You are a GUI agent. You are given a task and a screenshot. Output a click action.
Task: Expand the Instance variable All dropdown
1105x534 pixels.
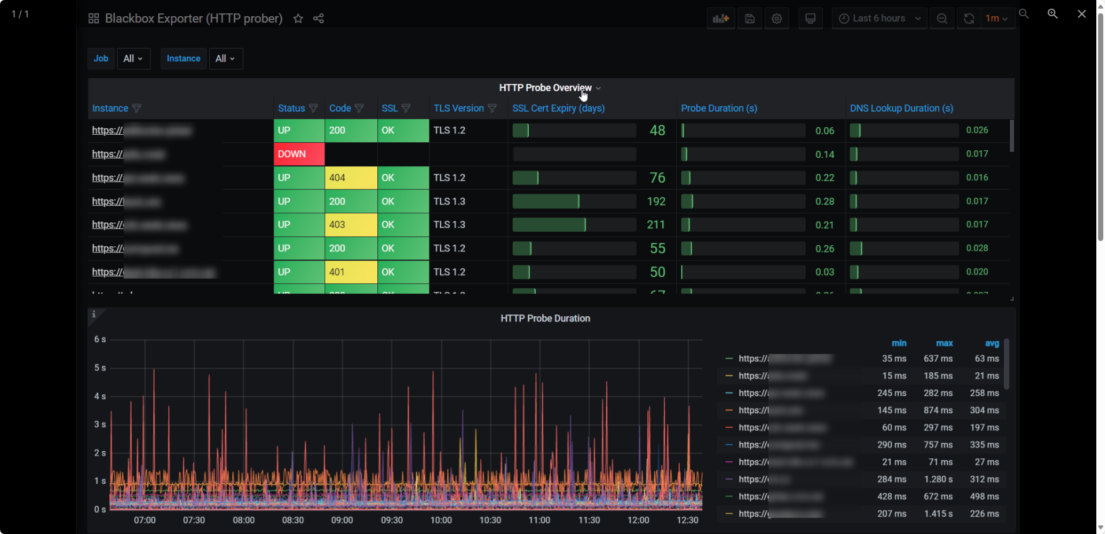coord(225,58)
